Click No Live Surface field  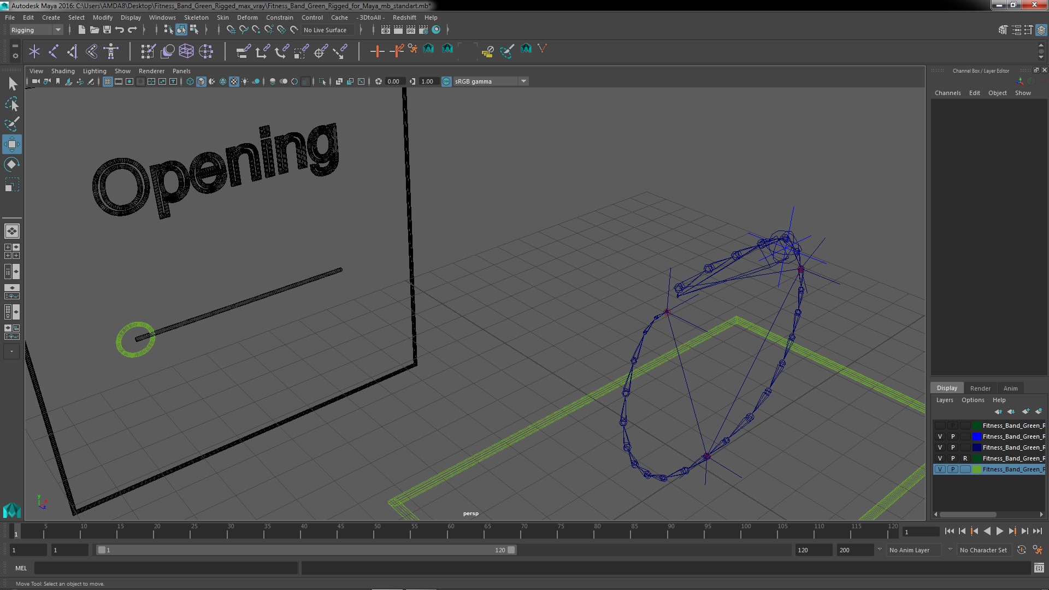click(328, 30)
